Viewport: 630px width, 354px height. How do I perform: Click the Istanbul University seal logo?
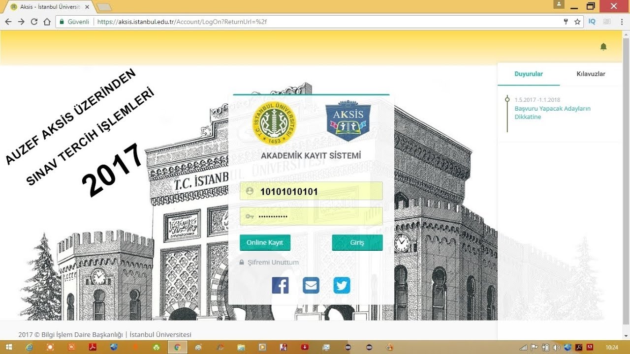pyautogui.click(x=274, y=123)
